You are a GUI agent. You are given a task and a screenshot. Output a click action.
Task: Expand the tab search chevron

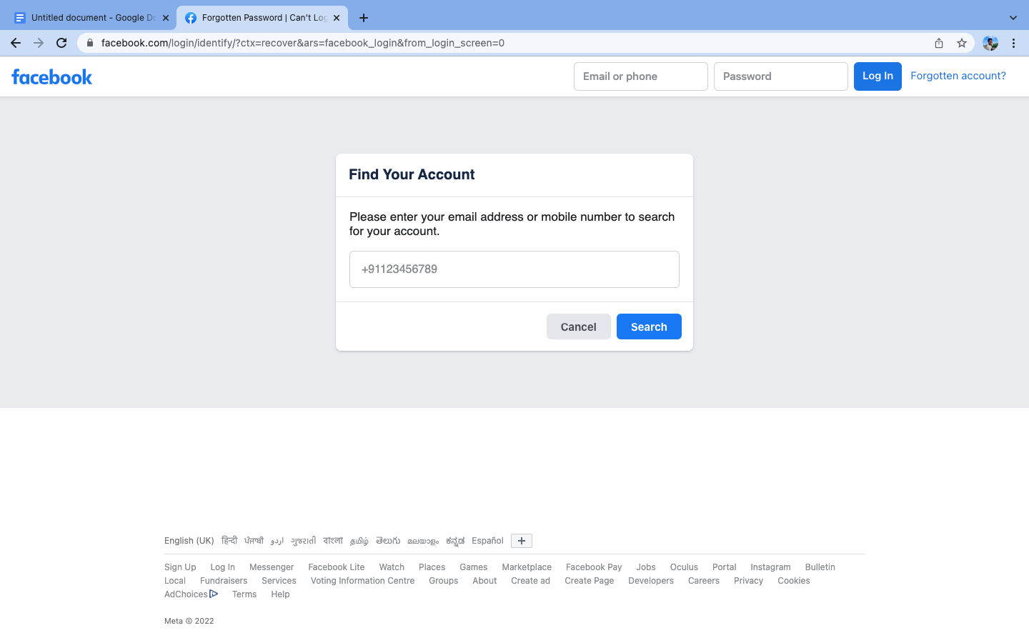[x=1013, y=18]
